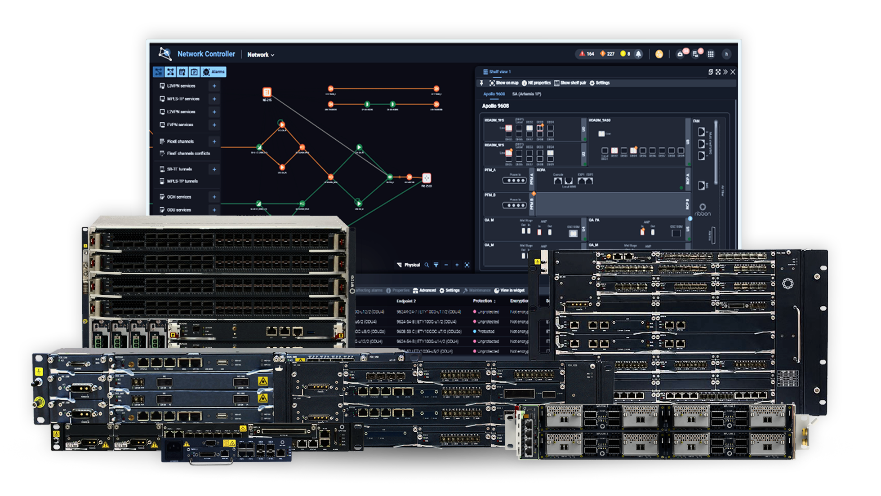Click Show on map button
This screenshot has height=496, width=881.
coord(504,83)
